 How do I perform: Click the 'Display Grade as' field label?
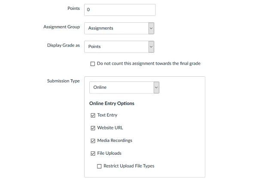(x=63, y=45)
